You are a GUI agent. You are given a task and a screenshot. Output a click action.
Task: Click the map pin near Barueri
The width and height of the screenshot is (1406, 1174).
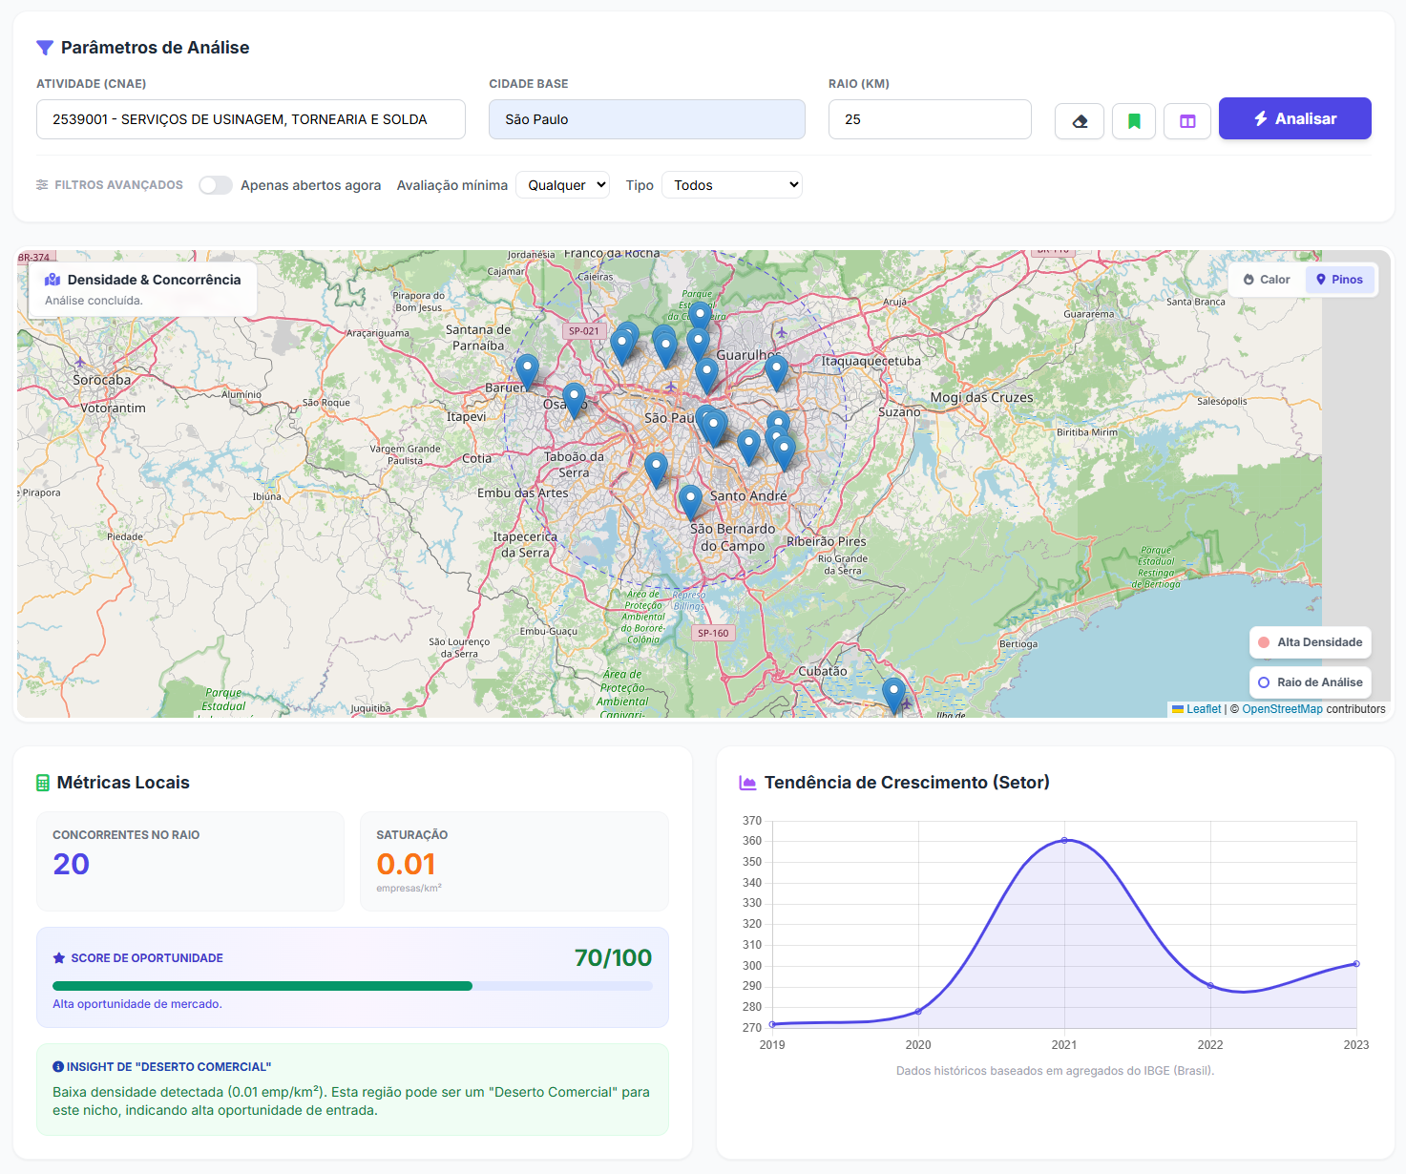pos(527,372)
